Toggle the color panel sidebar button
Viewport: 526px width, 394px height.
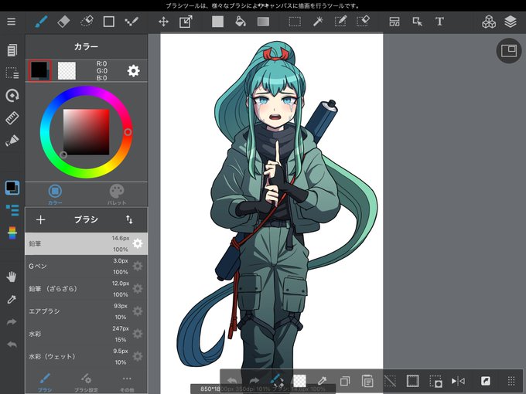point(12,188)
